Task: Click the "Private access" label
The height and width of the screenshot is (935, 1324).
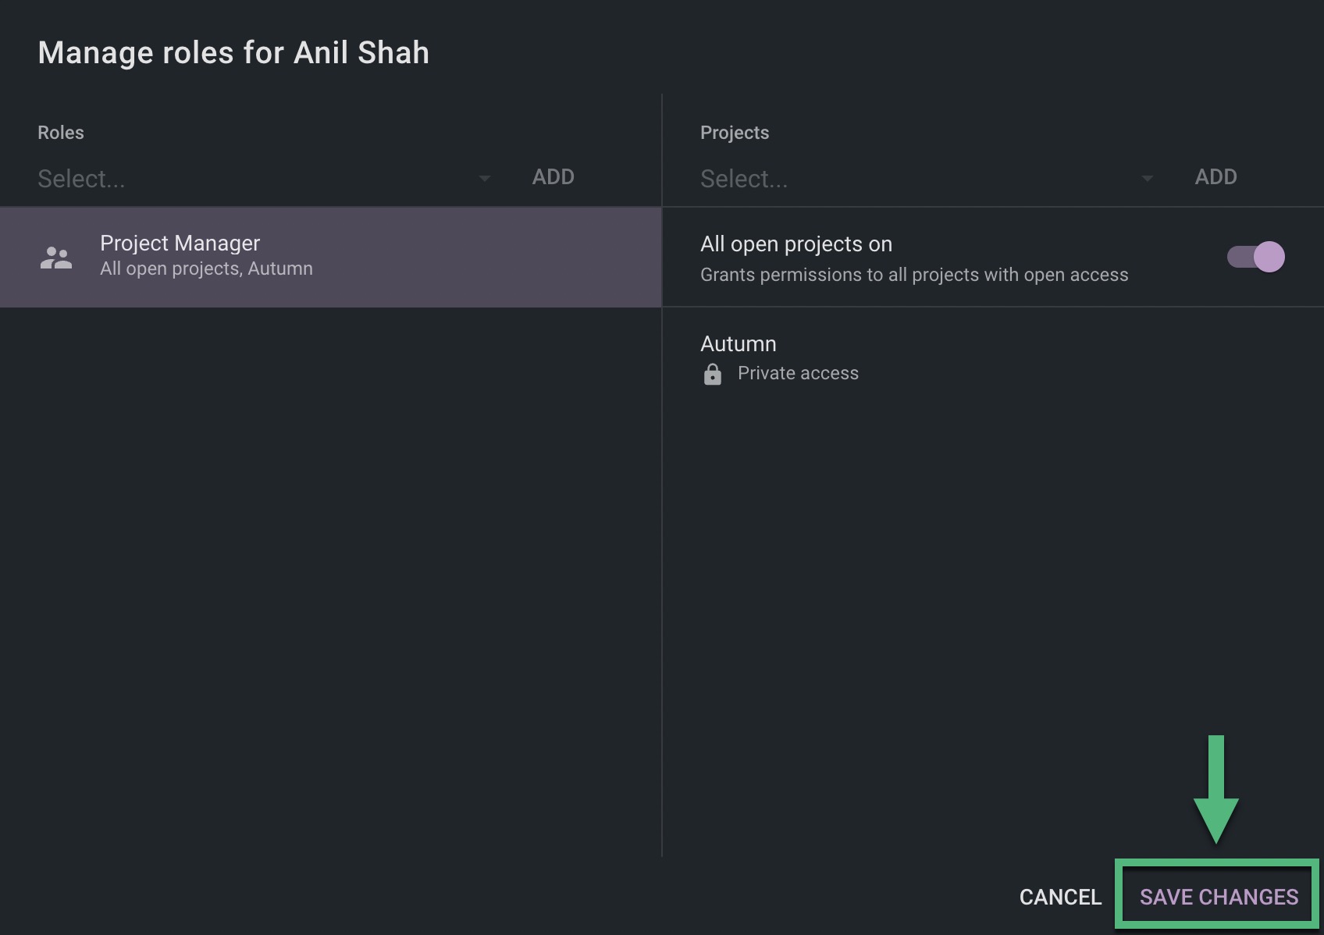Action: (798, 373)
